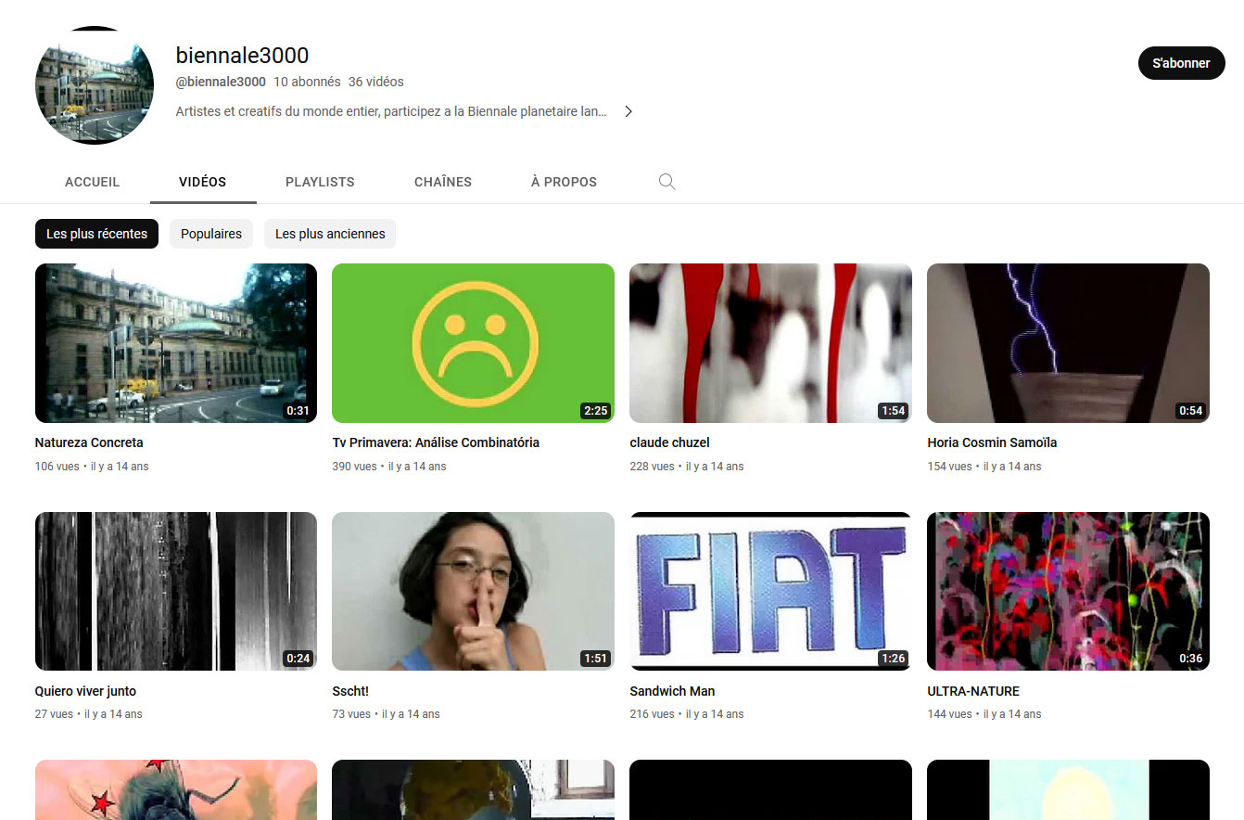This screenshot has height=820, width=1244.
Task: Click the ULTRA-NATURE video title
Action: point(973,691)
